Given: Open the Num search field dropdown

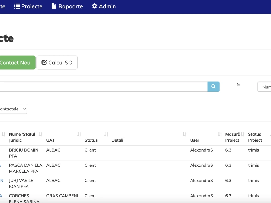Looking at the screenshot, I should pos(264,87).
